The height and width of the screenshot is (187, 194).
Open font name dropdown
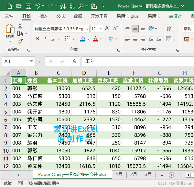pyautogui.click(x=87, y=29)
